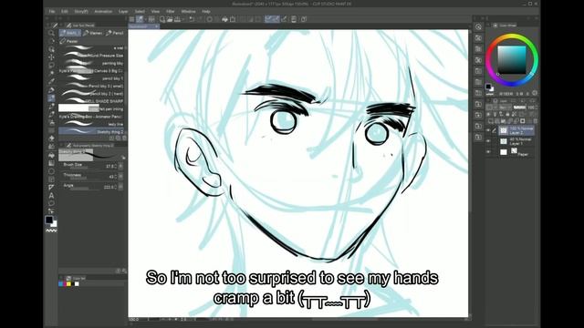Toggle the first snap-to-ruler button

pos(268,19)
